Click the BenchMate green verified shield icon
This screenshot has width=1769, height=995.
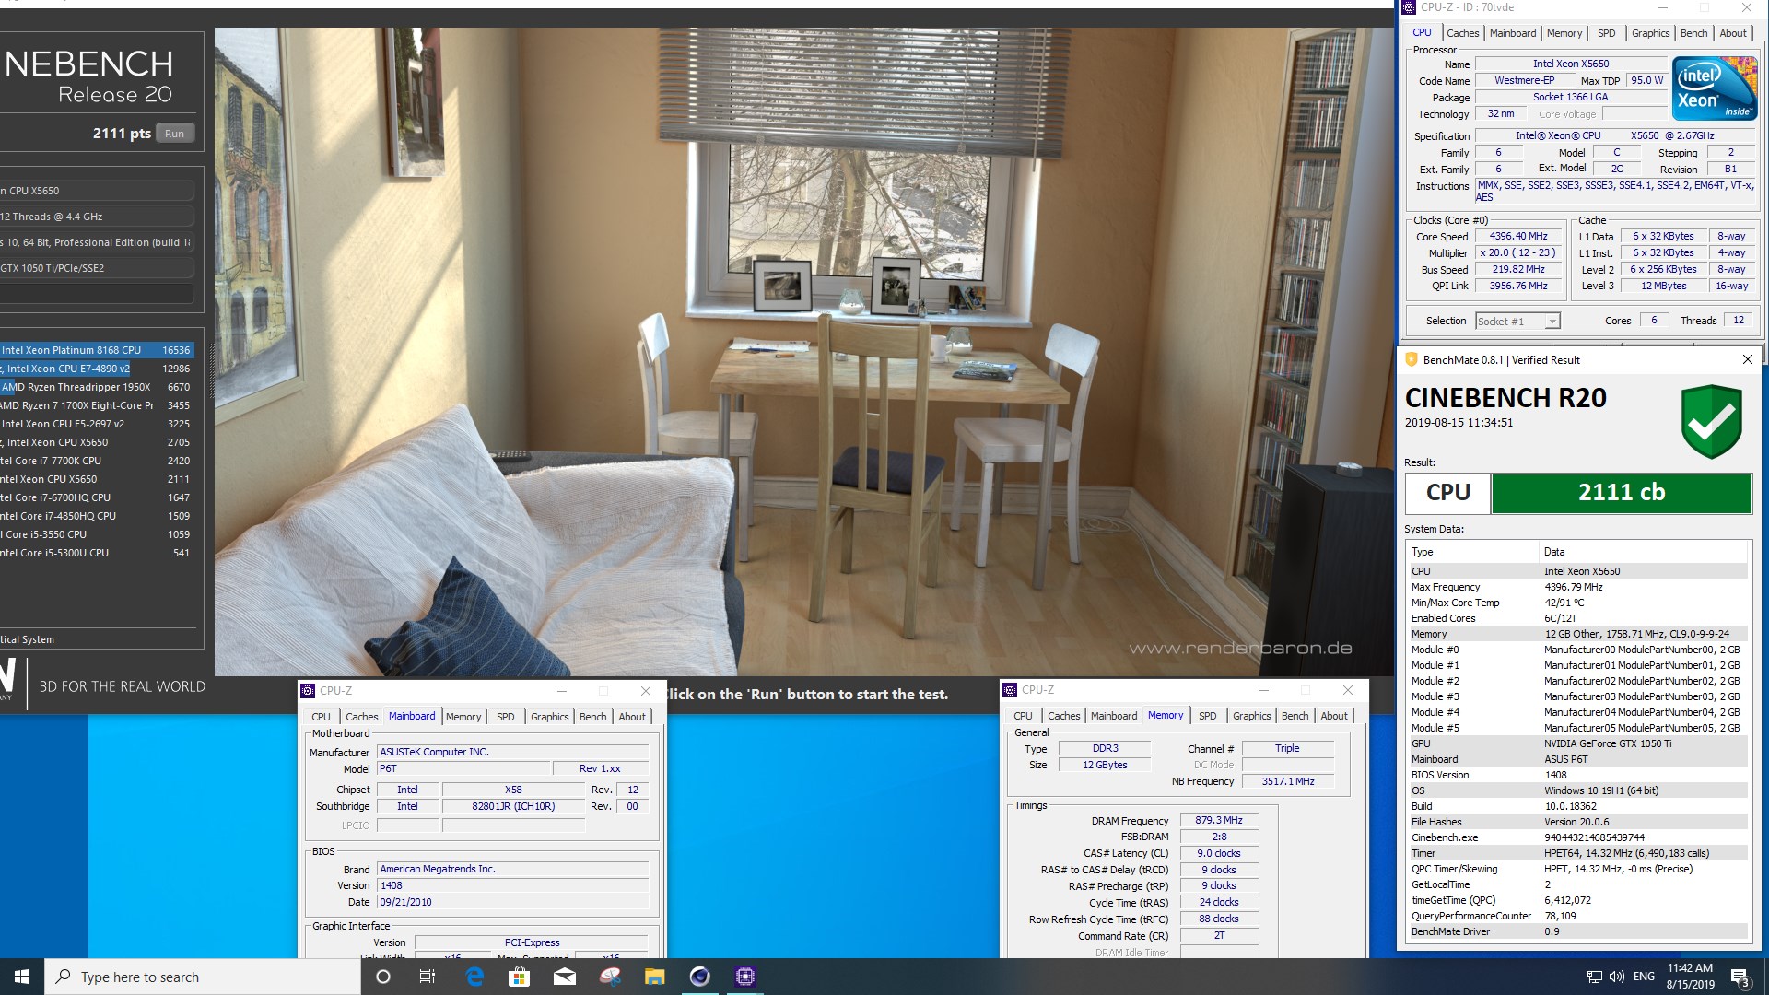(1711, 422)
